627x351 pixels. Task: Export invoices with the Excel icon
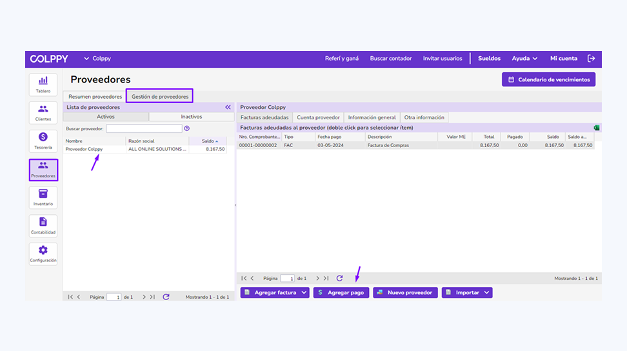597,128
